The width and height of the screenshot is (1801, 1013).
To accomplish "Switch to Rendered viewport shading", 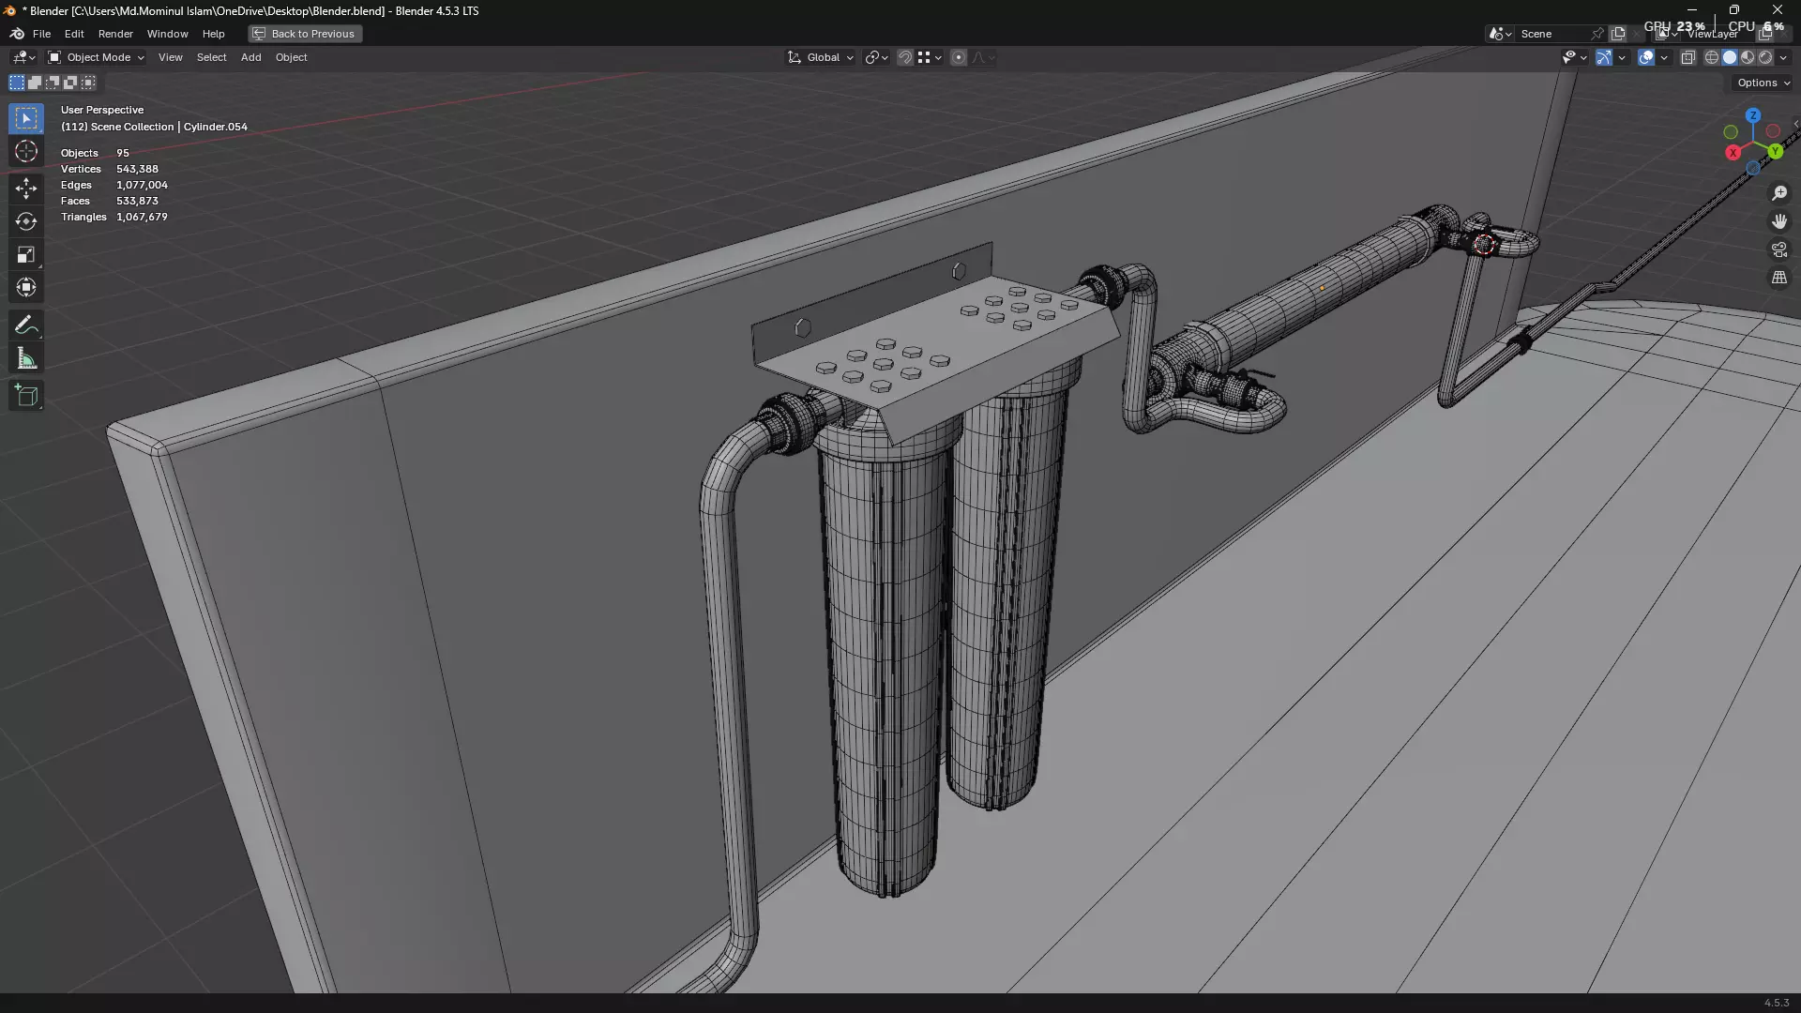I will (x=1765, y=57).
